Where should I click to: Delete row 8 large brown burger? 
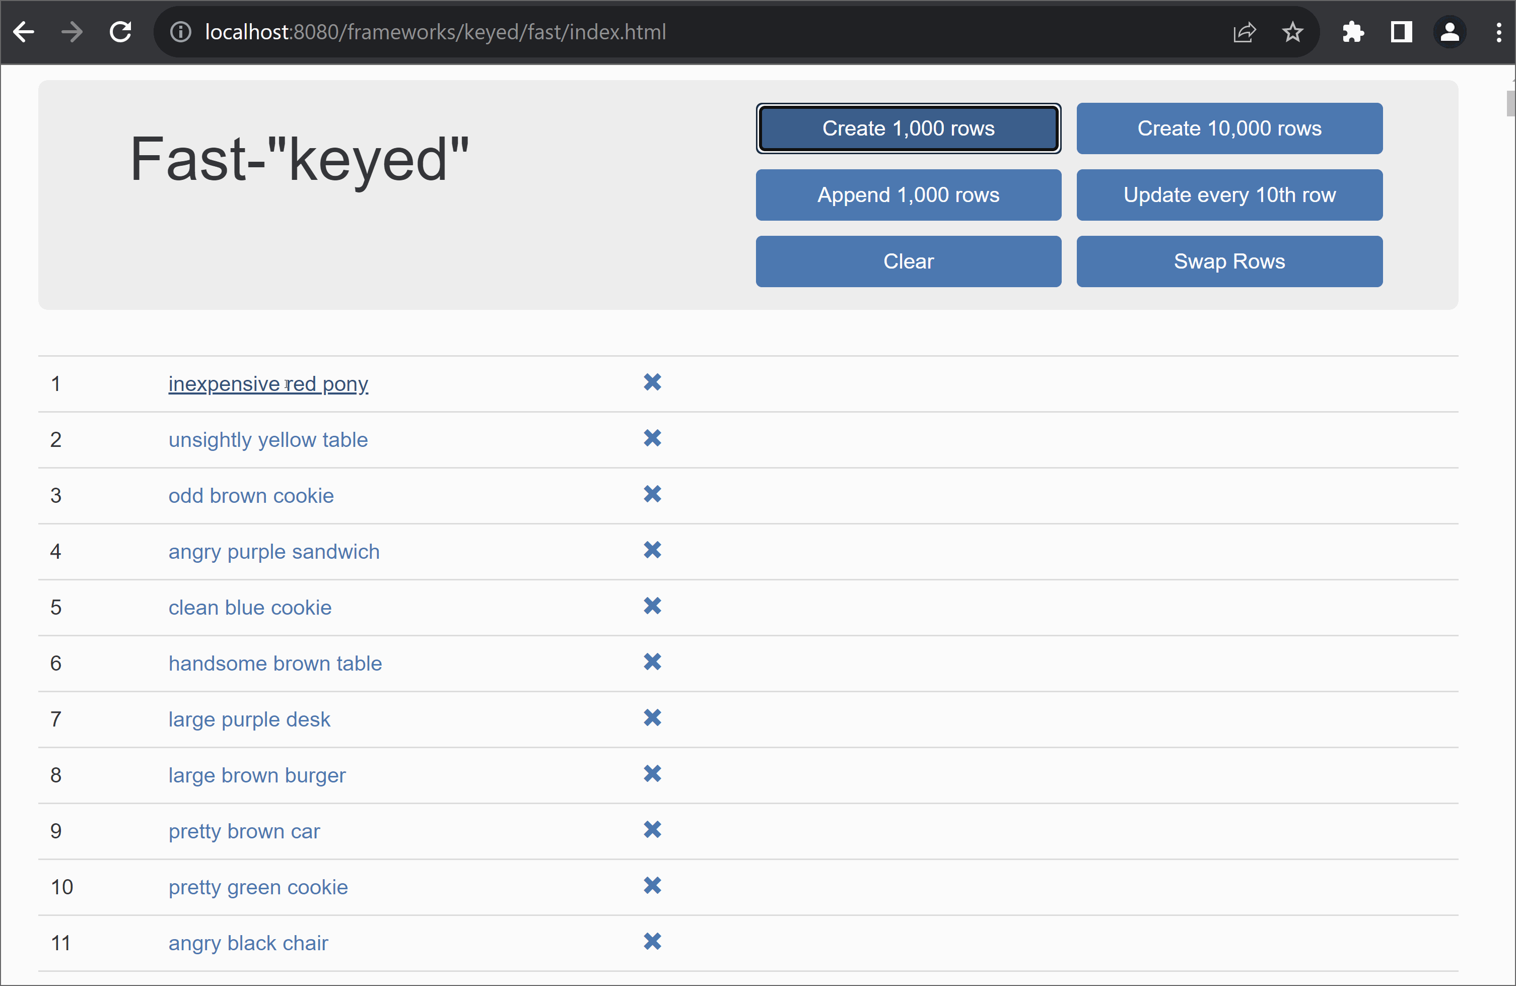click(652, 774)
